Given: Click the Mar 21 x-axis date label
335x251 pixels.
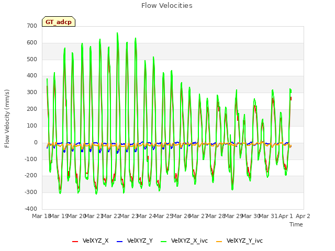Looking at the screenshot, I should click(94, 216).
